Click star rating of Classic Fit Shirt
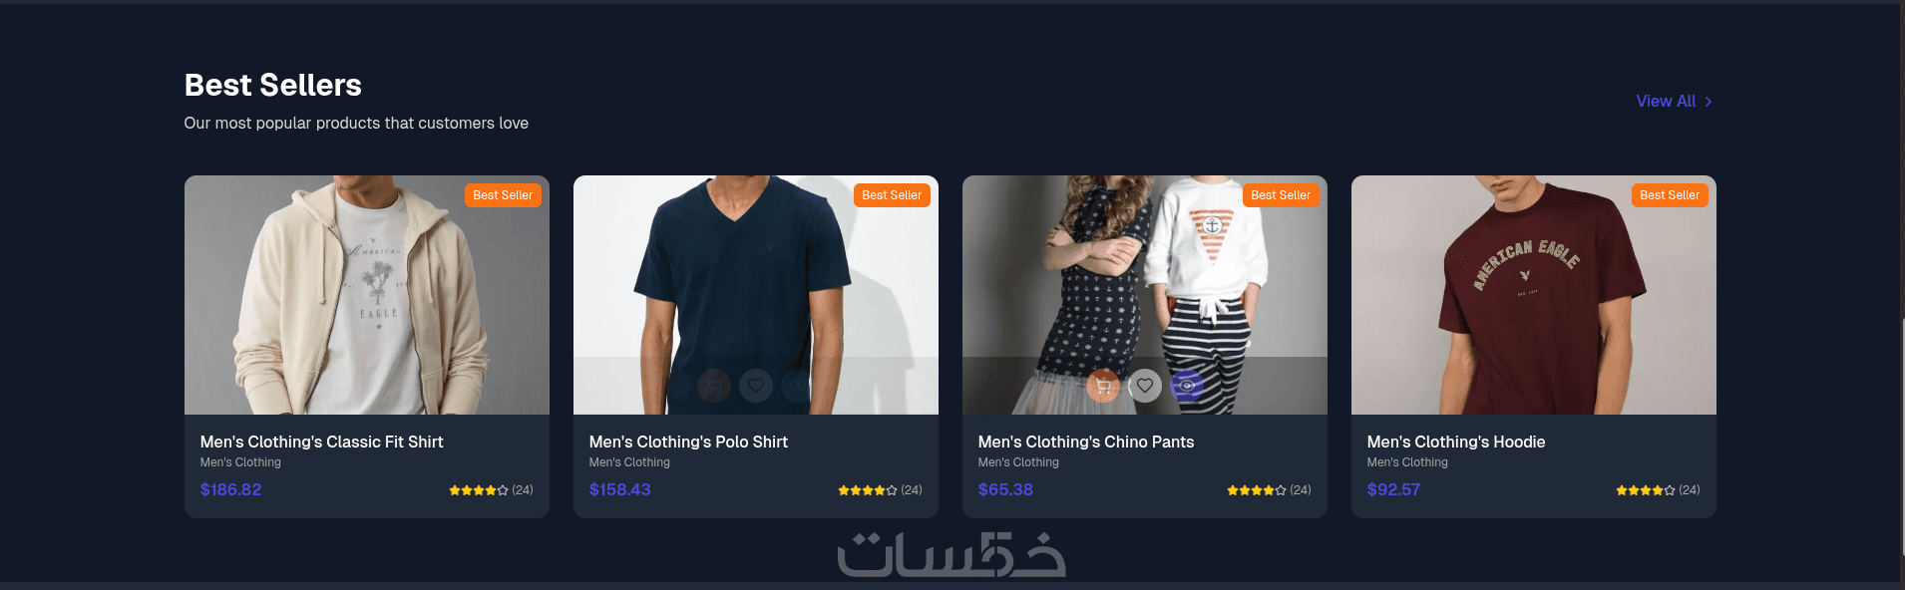Screen dimensions: 1905x590 click(479, 490)
